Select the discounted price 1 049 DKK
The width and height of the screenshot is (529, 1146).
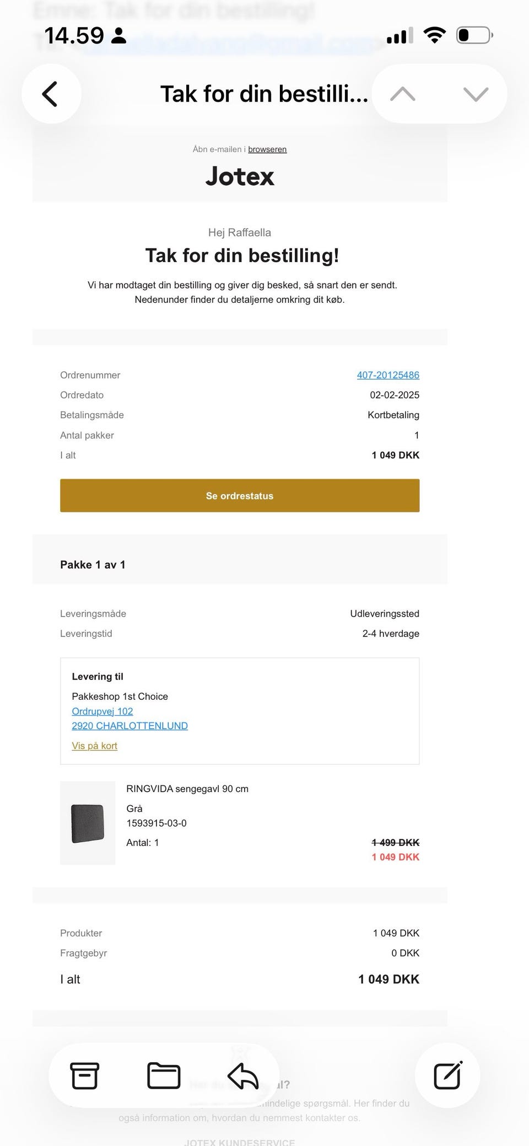(x=395, y=856)
